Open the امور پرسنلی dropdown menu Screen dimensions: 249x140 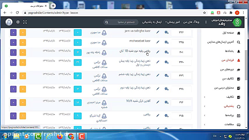(172, 22)
